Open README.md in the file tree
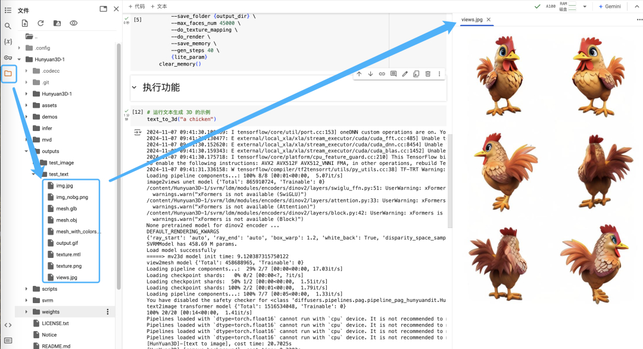 (56, 346)
